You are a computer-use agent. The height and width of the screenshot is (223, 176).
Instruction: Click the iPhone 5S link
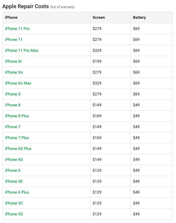14,214
